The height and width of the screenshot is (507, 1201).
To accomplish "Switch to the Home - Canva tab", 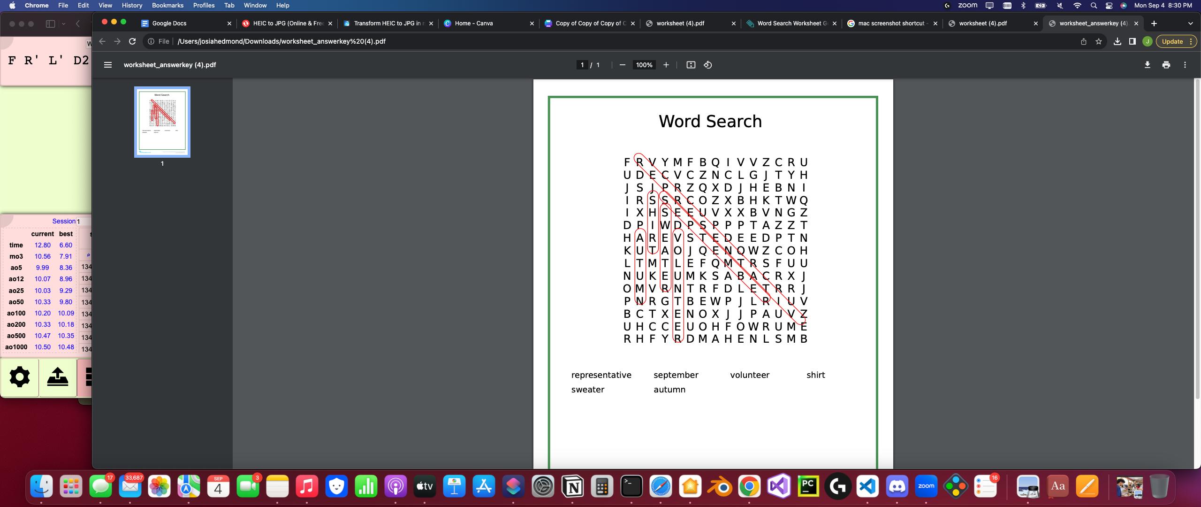I will pyautogui.click(x=474, y=23).
